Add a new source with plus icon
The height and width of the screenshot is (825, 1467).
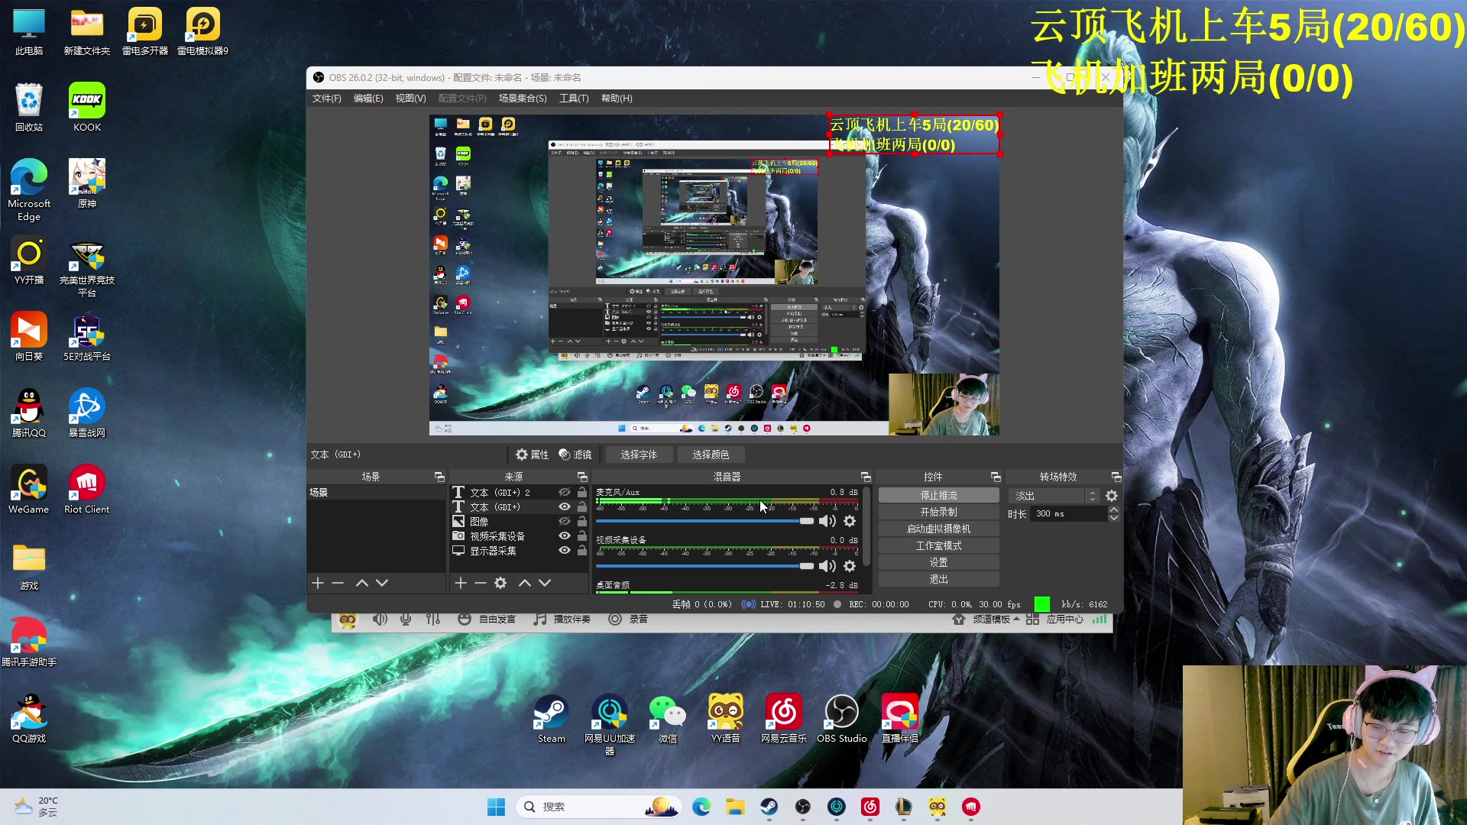point(460,583)
